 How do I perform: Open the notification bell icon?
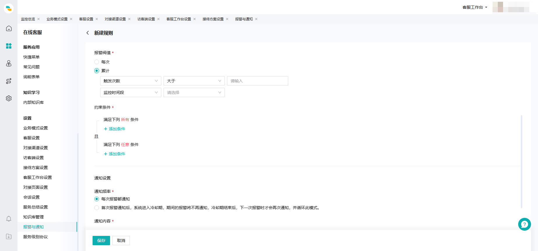point(9,219)
